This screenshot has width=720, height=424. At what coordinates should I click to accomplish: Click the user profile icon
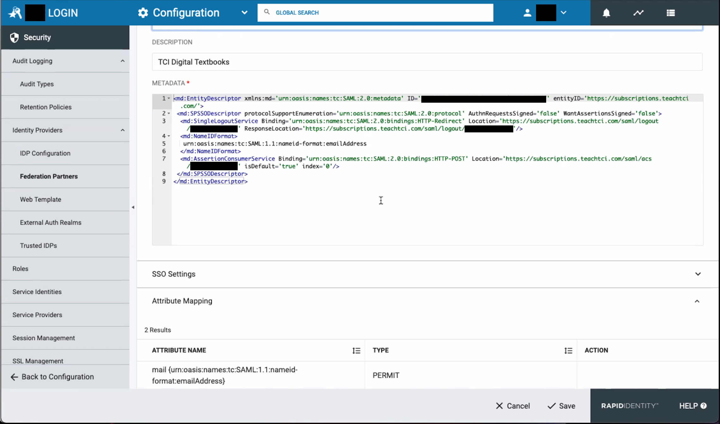[x=527, y=13]
